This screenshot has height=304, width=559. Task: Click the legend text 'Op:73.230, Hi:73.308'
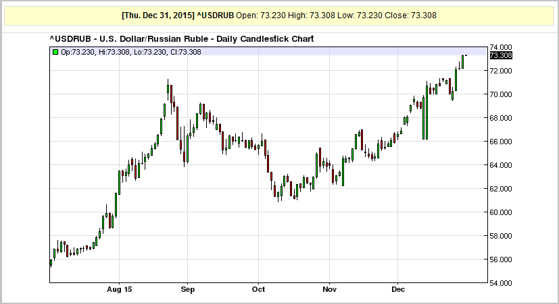click(95, 53)
